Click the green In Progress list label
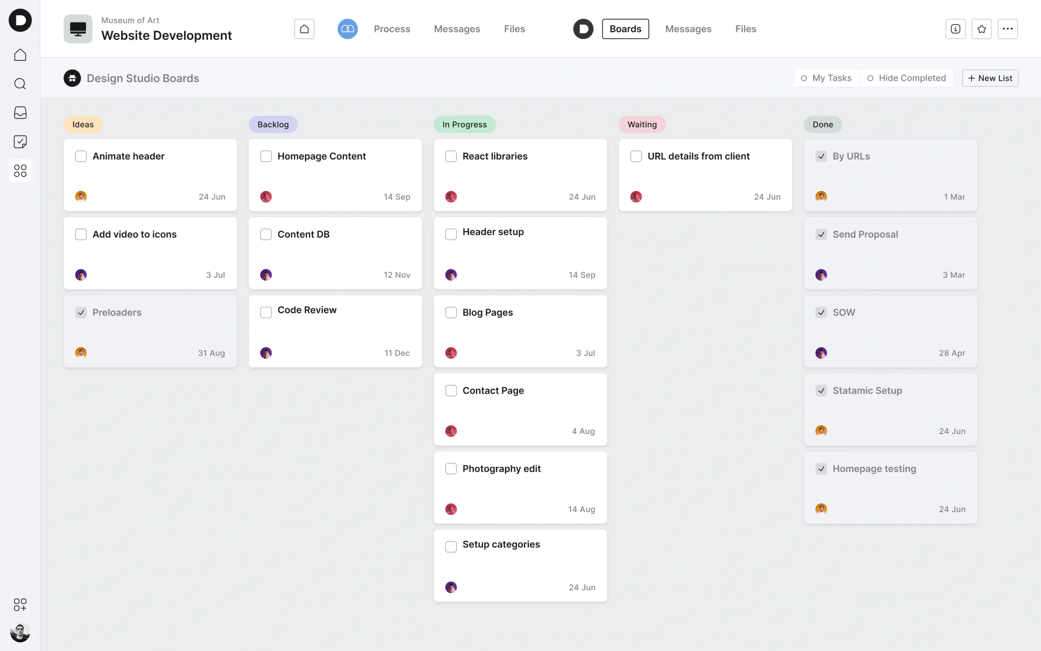 coord(464,124)
